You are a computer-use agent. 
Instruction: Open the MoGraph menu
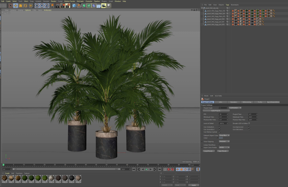(x=80, y=1)
